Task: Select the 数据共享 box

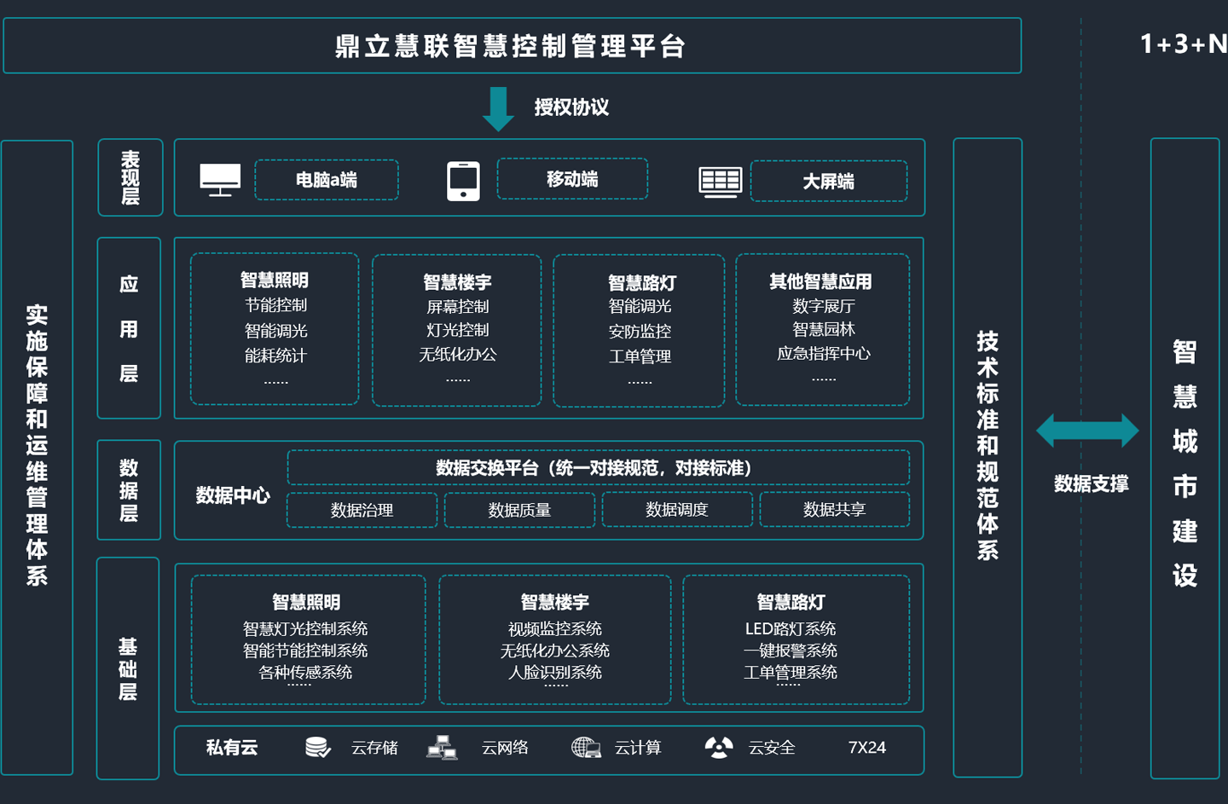Action: pyautogui.click(x=835, y=509)
